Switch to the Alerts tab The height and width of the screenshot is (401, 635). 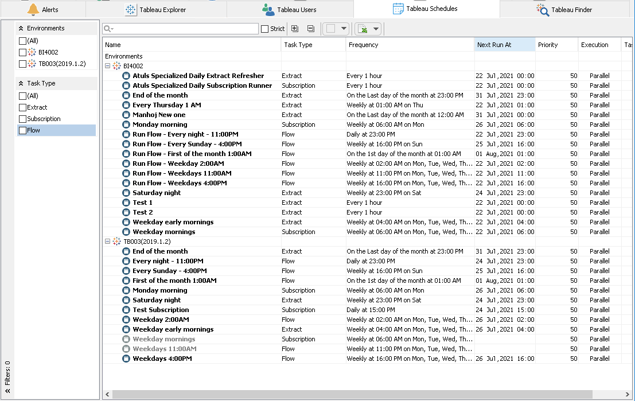[43, 9]
